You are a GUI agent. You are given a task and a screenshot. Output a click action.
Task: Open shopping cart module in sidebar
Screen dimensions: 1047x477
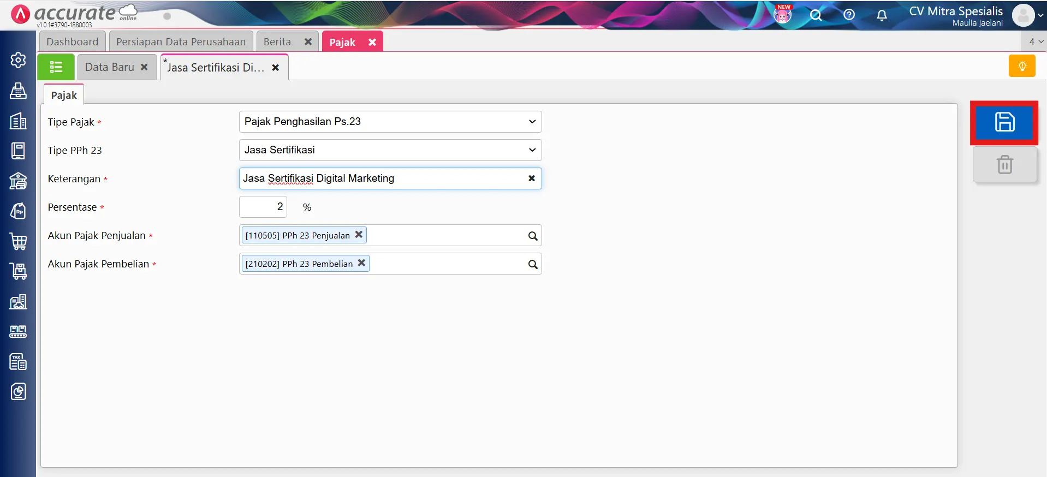tap(18, 241)
